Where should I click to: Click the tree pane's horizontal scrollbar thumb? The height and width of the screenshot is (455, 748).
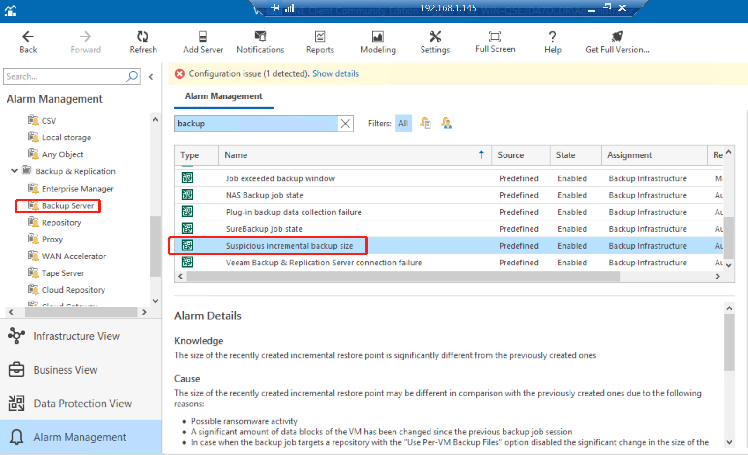pos(81,312)
